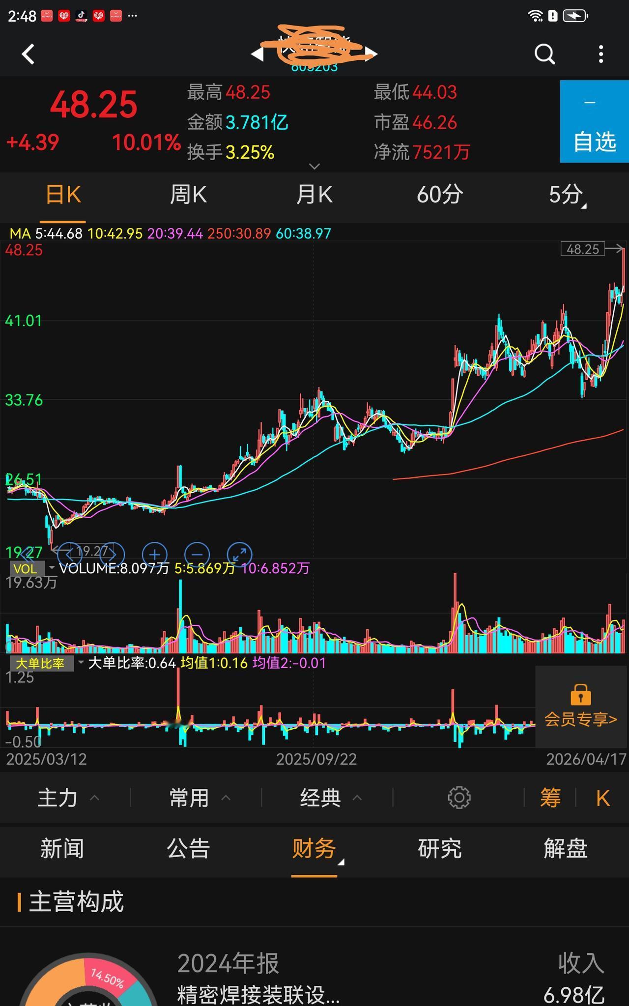629x1006 pixels.
Task: Tap the 主营构成 section heading
Action: [x=76, y=902]
